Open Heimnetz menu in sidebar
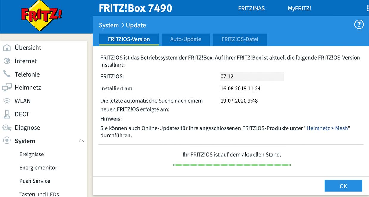The width and height of the screenshot is (369, 197). (x=28, y=88)
